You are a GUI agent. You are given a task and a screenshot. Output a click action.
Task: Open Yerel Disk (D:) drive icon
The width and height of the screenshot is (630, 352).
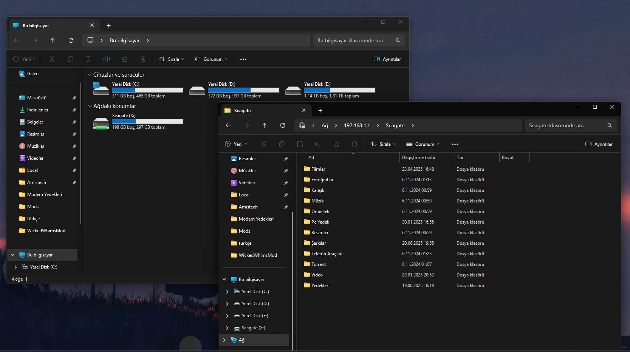click(x=197, y=90)
